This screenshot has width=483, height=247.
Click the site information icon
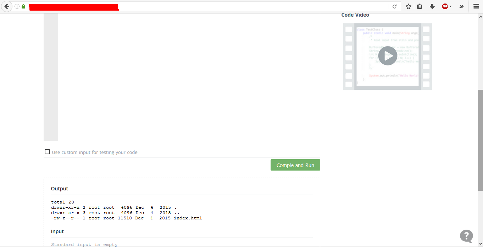[17, 6]
